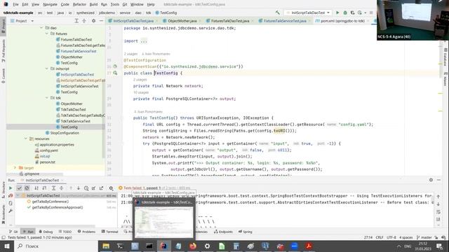The height and width of the screenshot is (252, 449).
Task: Open the Problems tool window tab
Action: coord(86,232)
